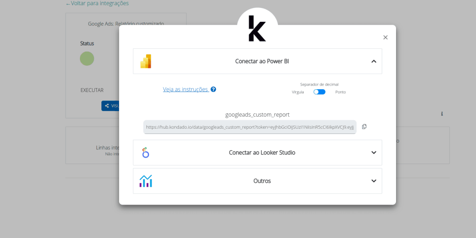Close the connection dialog
This screenshot has width=476, height=238.
pos(385,38)
